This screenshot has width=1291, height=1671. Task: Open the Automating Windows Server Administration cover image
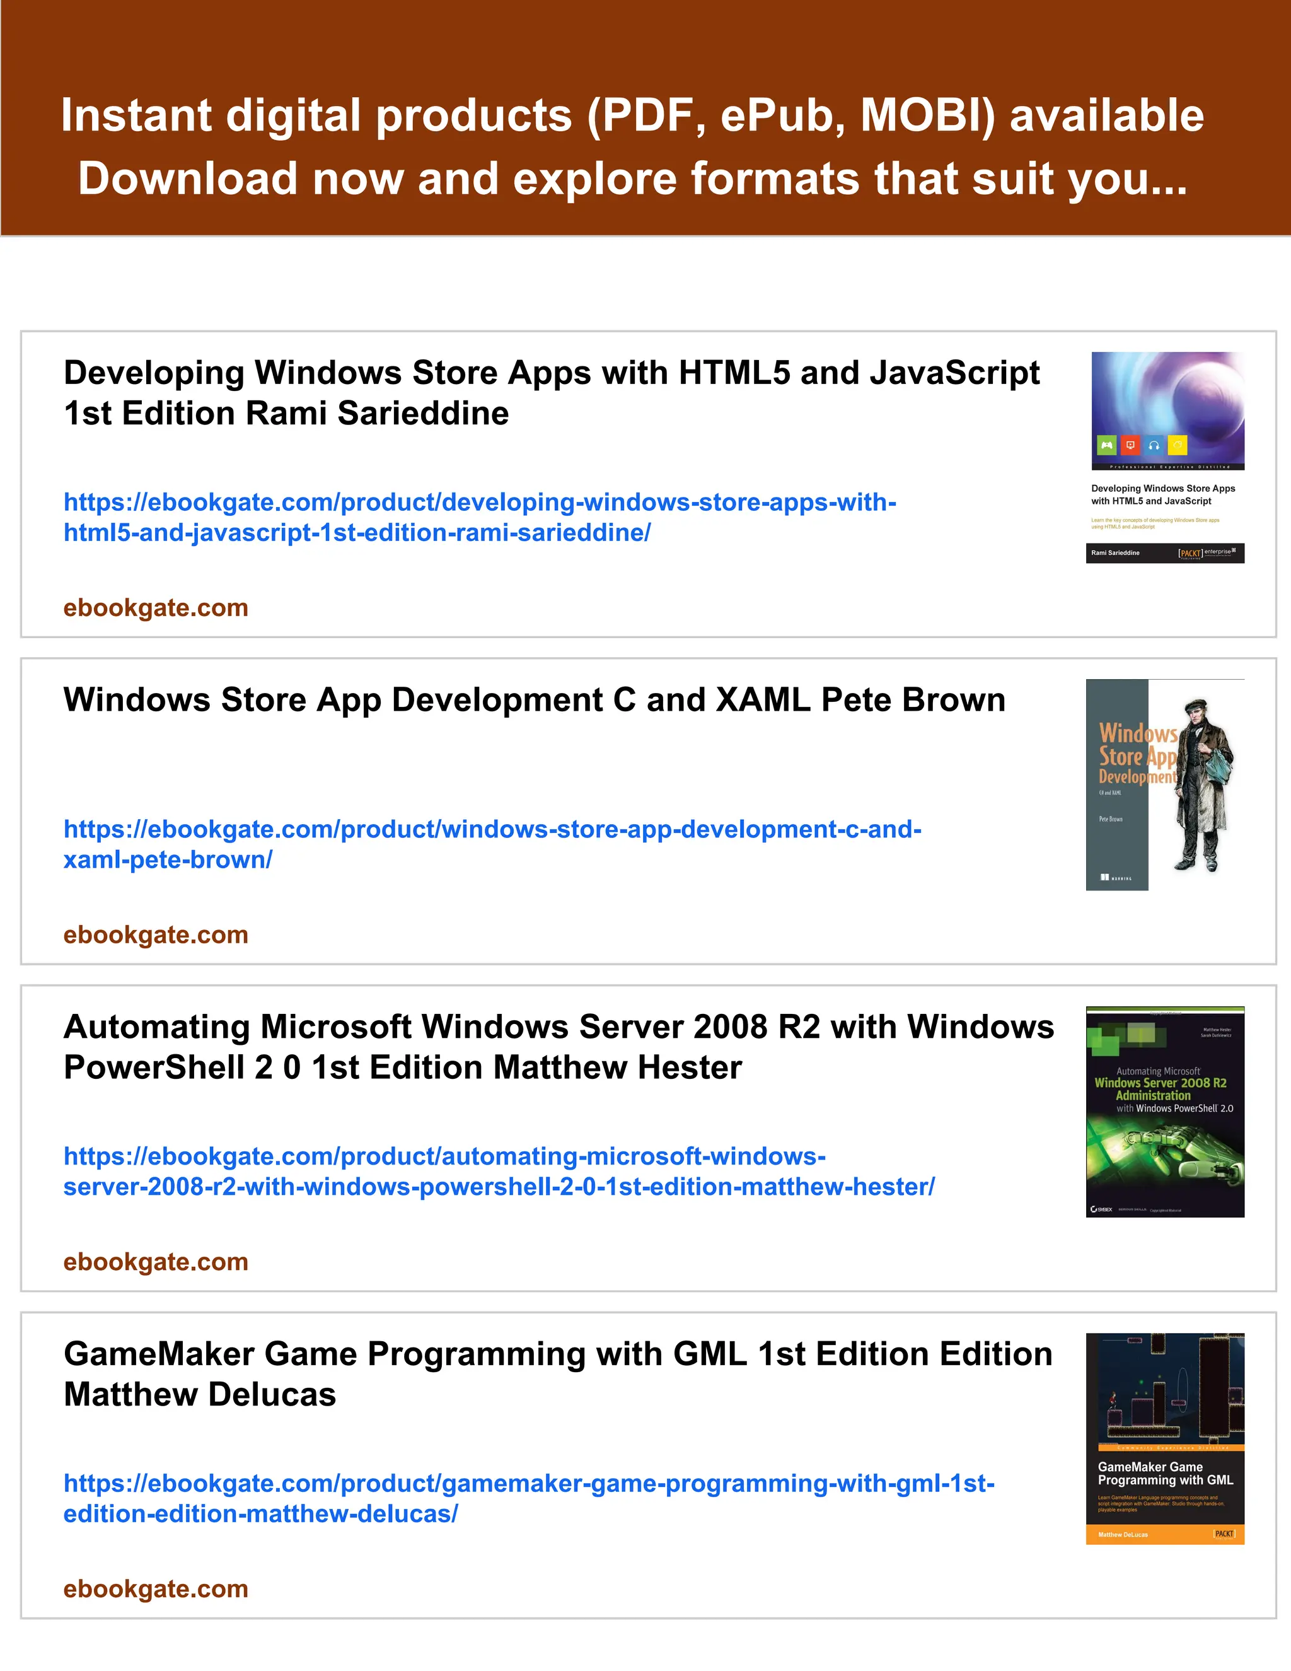click(1165, 1111)
